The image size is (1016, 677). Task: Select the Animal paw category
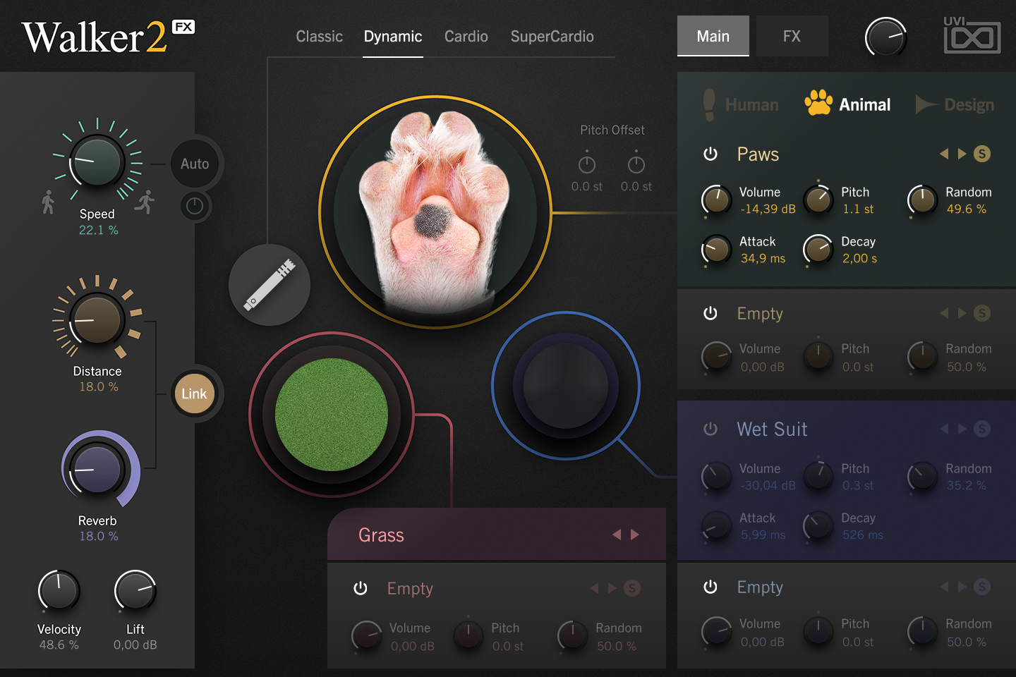coord(847,104)
